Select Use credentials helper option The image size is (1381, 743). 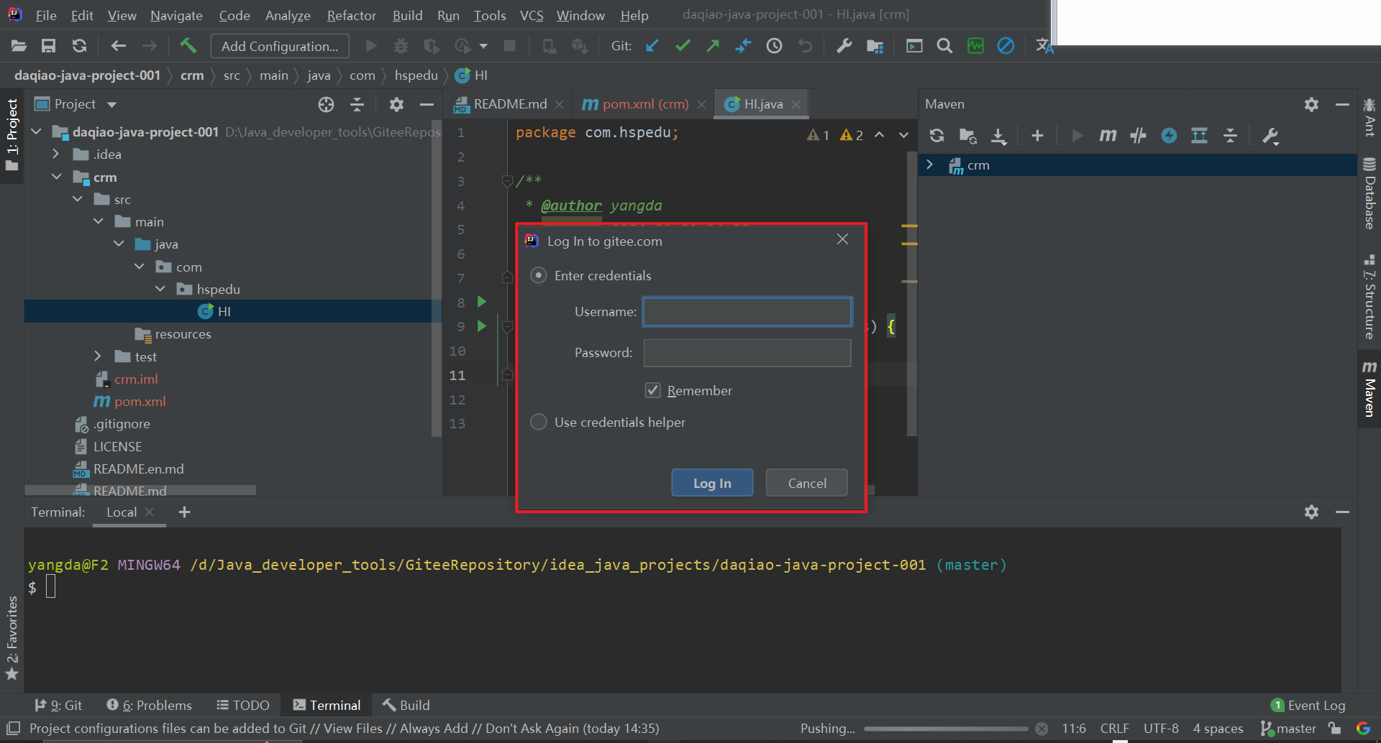pyautogui.click(x=538, y=423)
